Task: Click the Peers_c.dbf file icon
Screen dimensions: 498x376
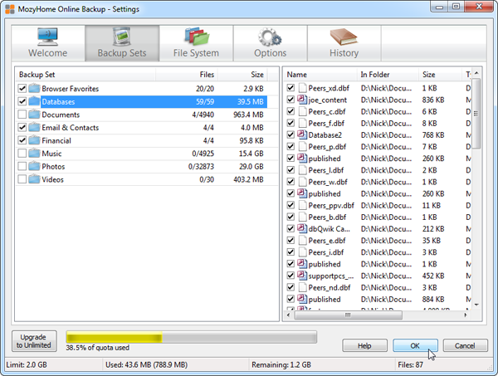Action: 303,111
